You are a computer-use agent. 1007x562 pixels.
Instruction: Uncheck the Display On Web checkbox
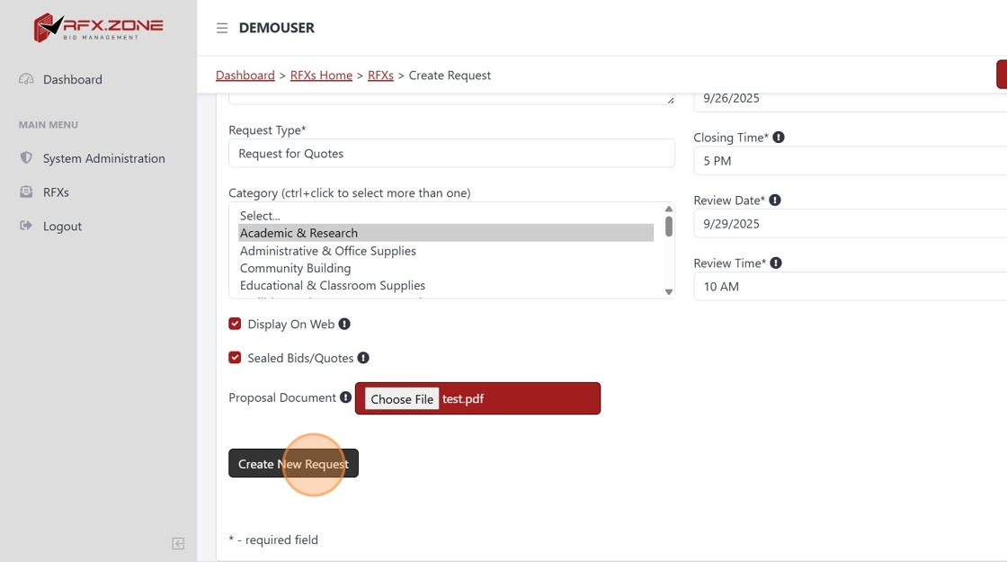tap(235, 324)
